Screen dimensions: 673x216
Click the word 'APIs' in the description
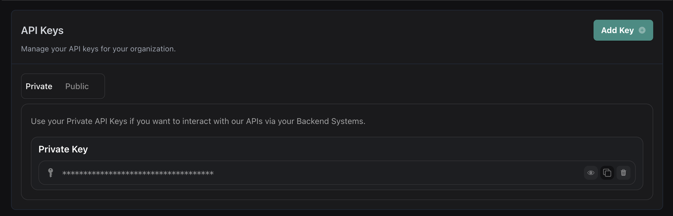tap(254, 121)
